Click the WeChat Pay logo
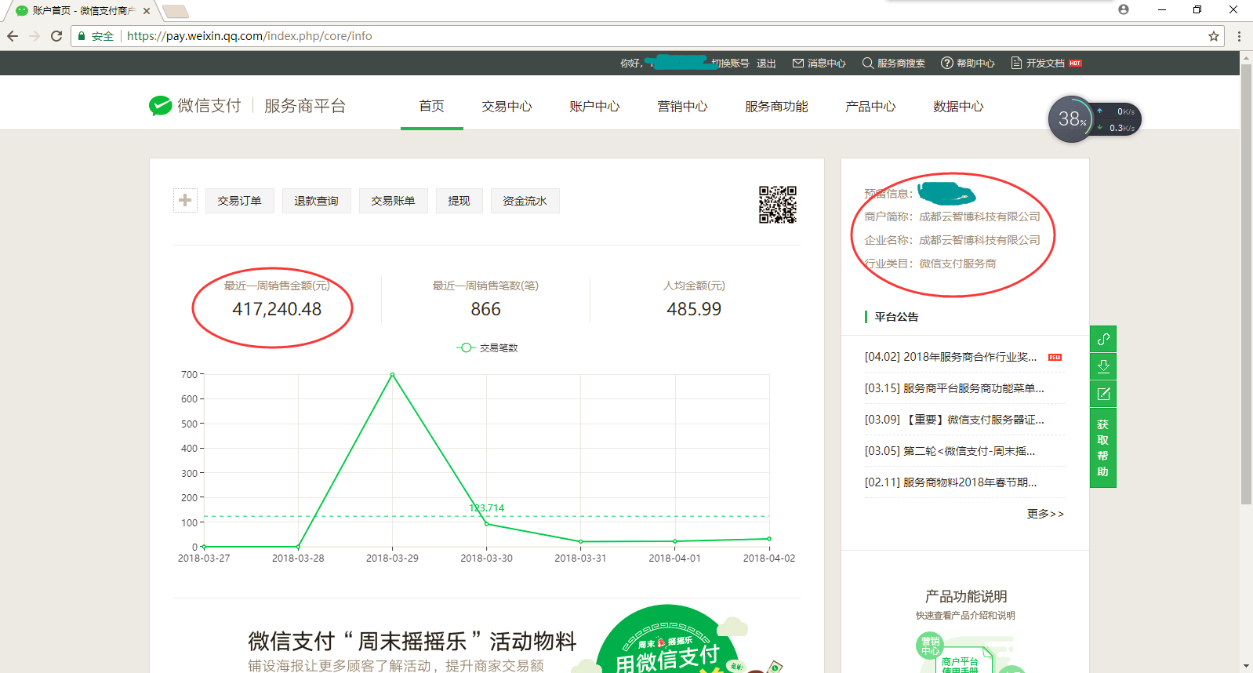Screen dimensions: 1253x673 coord(194,106)
